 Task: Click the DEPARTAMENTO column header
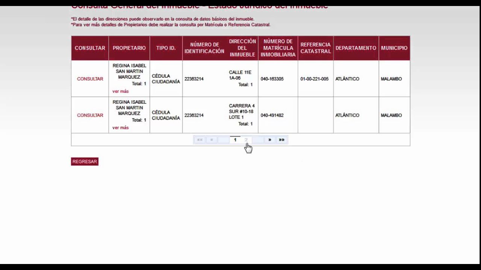pos(356,48)
